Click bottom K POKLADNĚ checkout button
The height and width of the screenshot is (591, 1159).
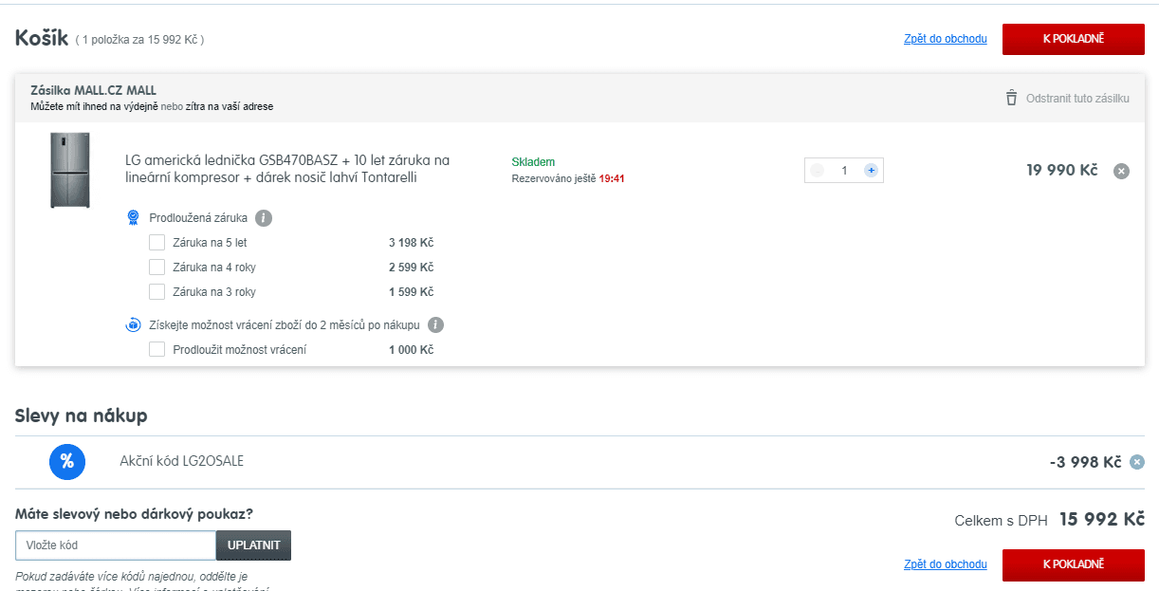pos(1074,564)
